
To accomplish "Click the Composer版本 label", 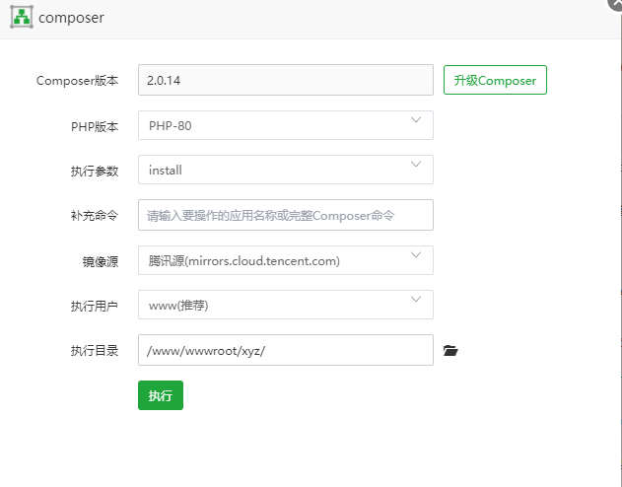I will coord(77,81).
